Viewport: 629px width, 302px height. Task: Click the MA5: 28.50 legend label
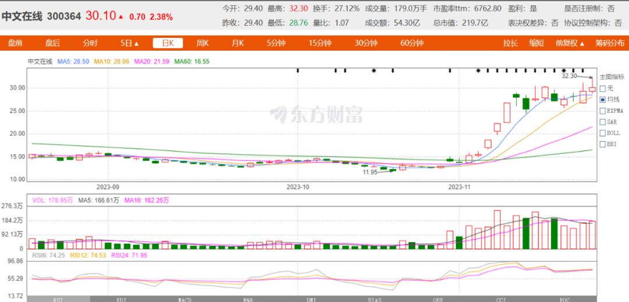tap(74, 61)
